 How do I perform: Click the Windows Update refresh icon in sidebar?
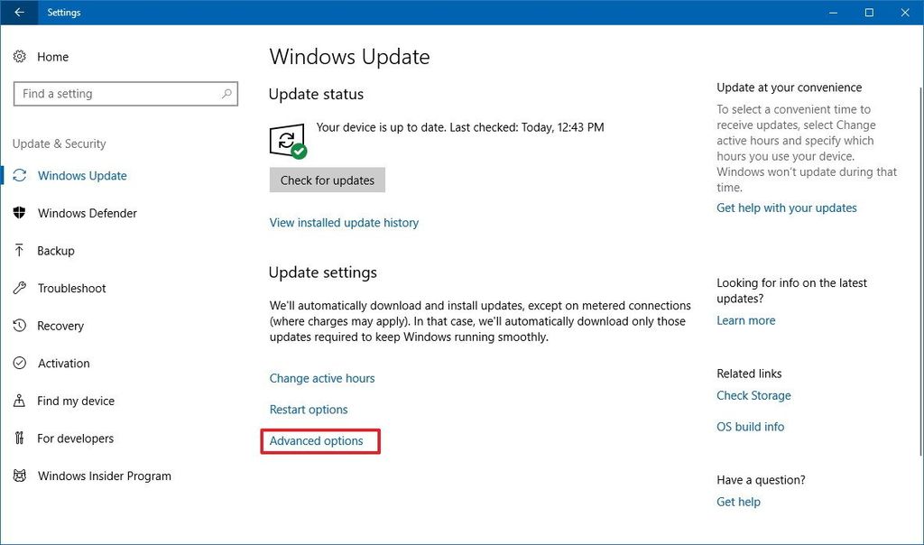click(x=20, y=175)
